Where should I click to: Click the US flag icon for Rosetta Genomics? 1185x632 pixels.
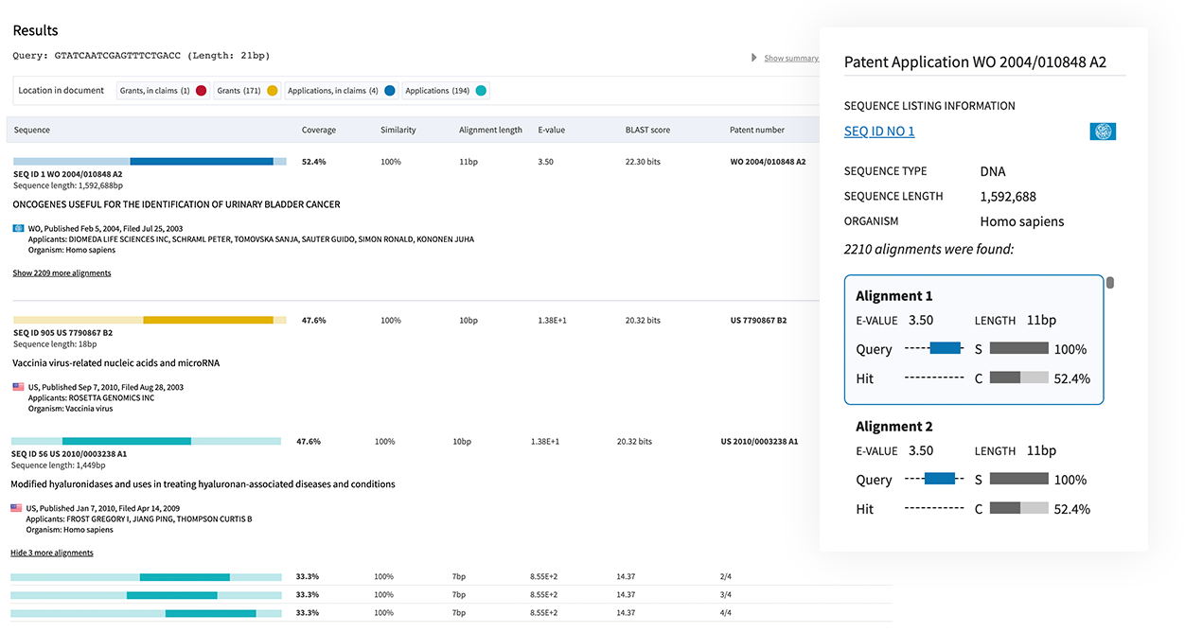pos(18,387)
